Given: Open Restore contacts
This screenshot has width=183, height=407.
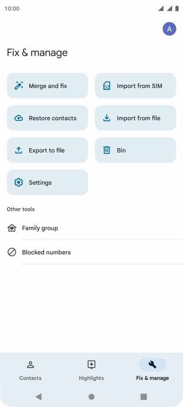Looking at the screenshot, I should click(47, 118).
